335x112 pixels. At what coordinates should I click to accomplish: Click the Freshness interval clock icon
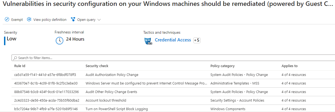(59, 40)
